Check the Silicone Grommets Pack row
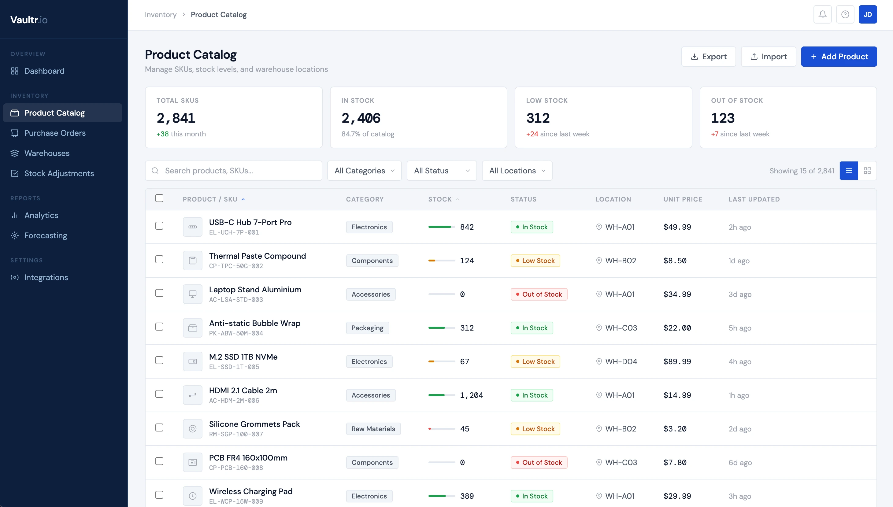Image resolution: width=893 pixels, height=507 pixels. tap(159, 427)
